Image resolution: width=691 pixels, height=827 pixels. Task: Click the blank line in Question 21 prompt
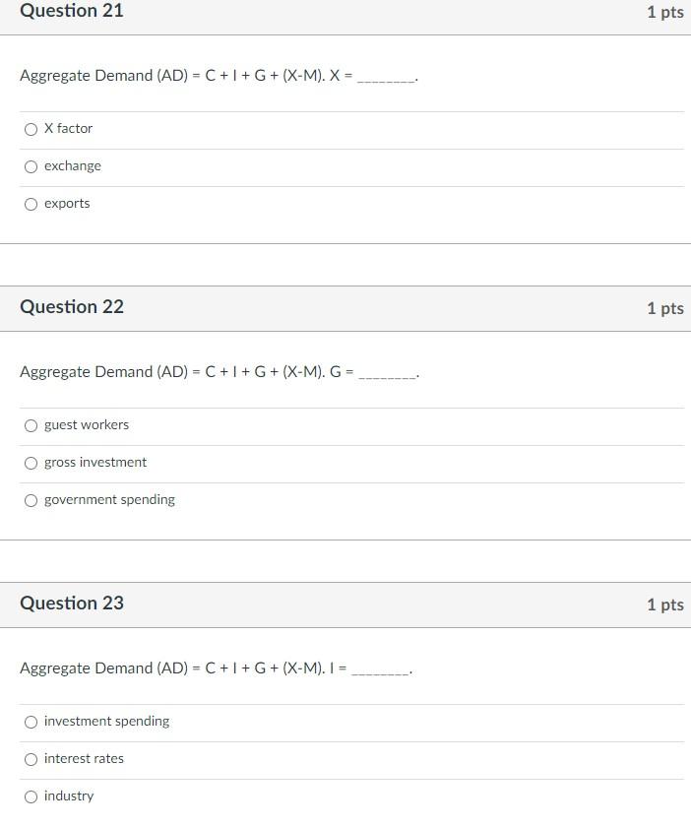point(389,76)
